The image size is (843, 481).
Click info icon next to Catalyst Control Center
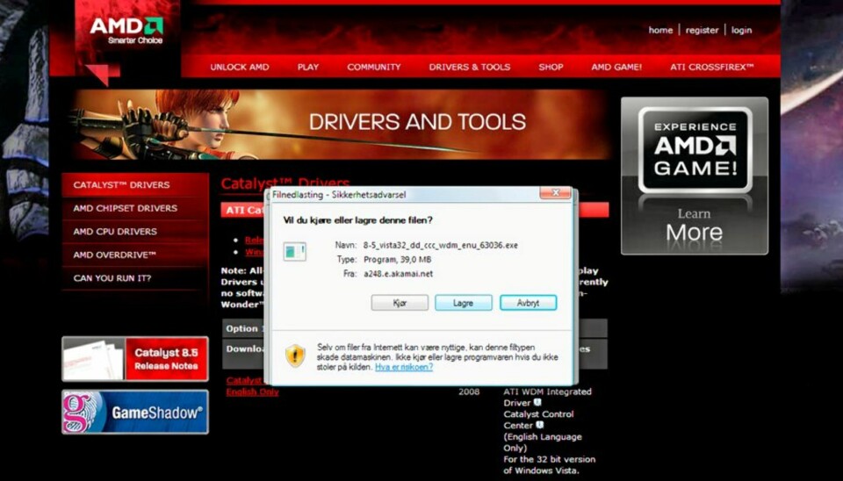point(540,425)
